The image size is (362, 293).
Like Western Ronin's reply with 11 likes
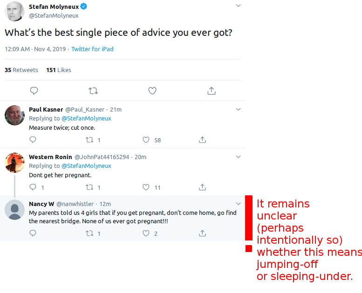[146, 187]
